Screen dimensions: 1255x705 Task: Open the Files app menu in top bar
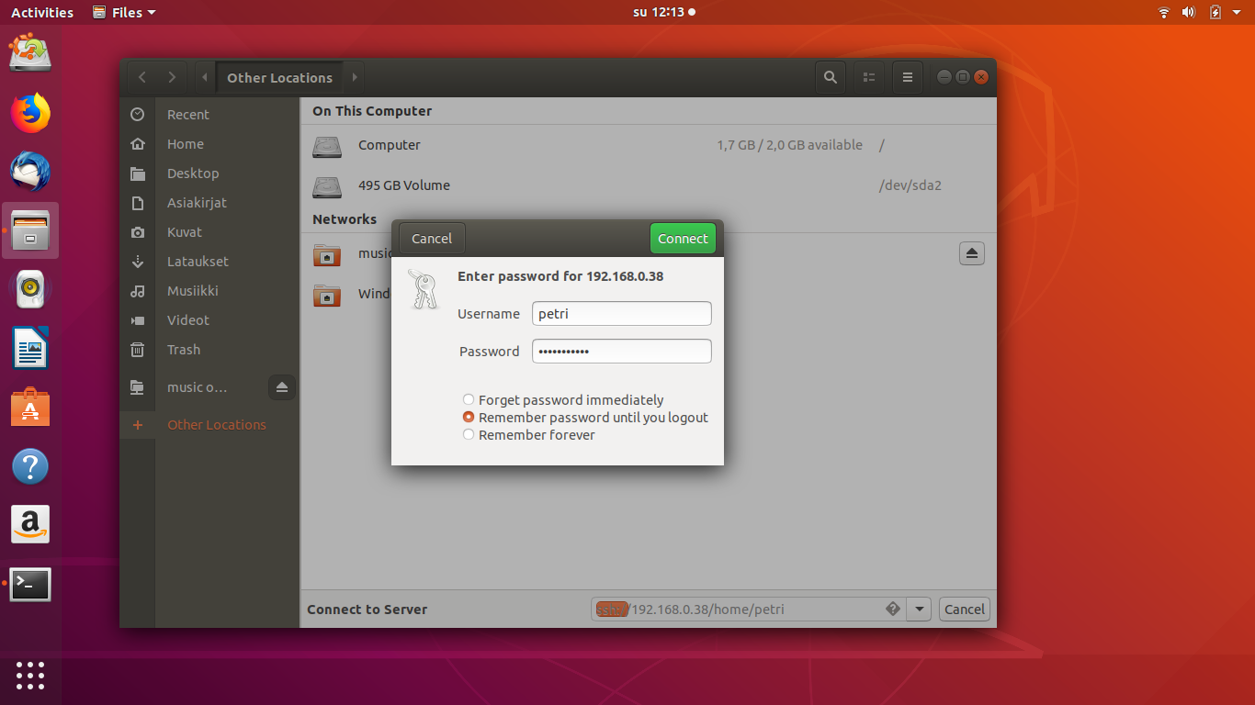125,13
